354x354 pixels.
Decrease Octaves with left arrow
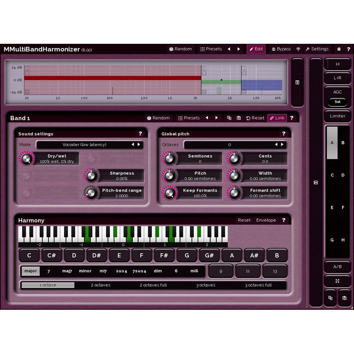coord(276,145)
